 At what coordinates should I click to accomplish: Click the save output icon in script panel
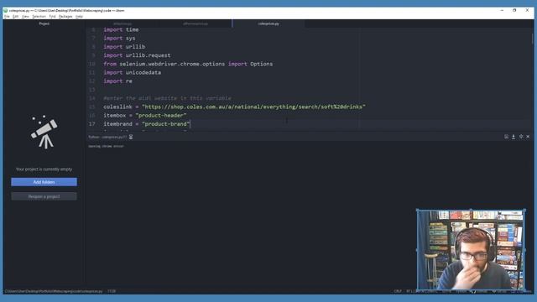(506, 137)
